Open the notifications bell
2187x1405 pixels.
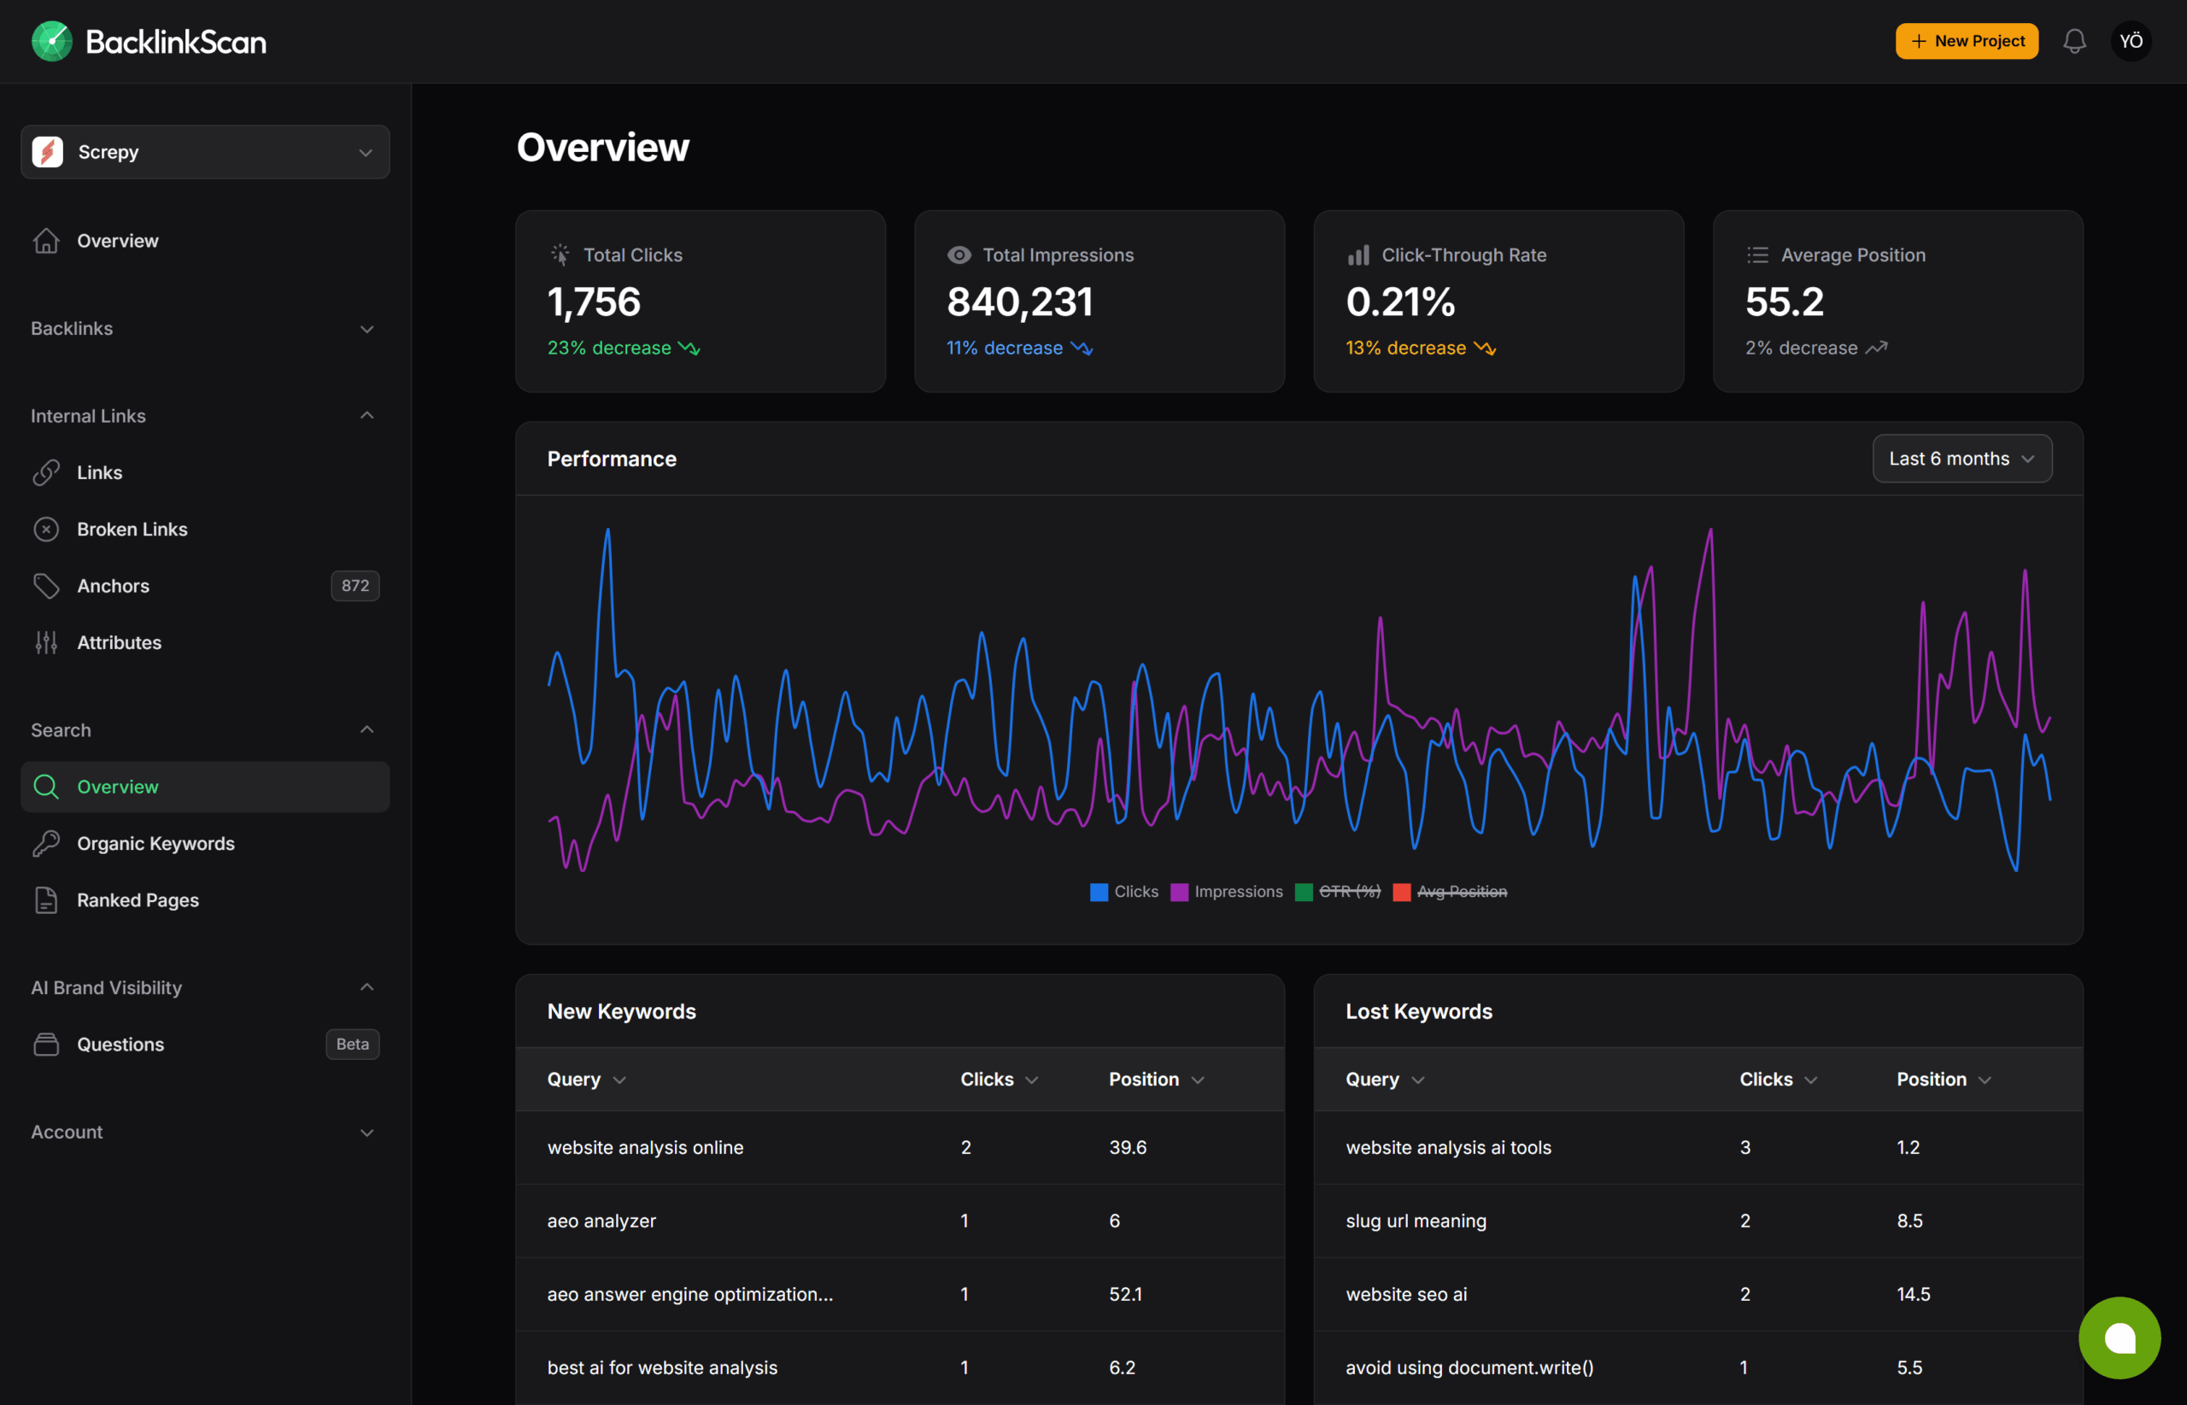click(x=2075, y=41)
